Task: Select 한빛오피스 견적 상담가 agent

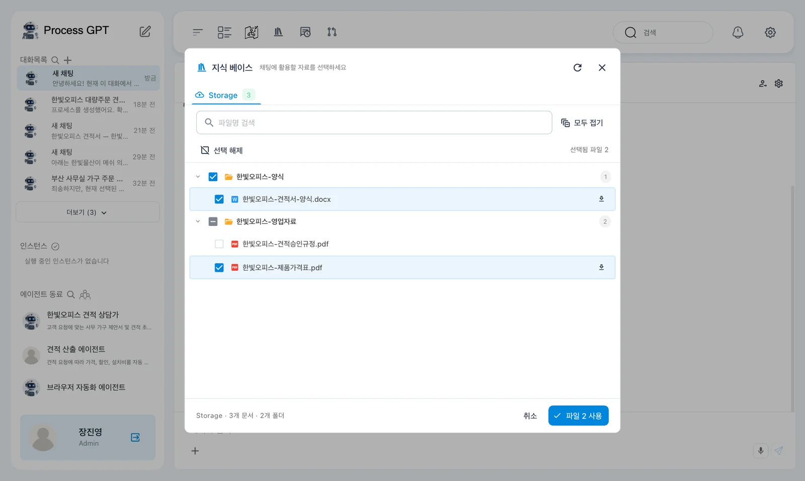Action: pyautogui.click(x=88, y=320)
